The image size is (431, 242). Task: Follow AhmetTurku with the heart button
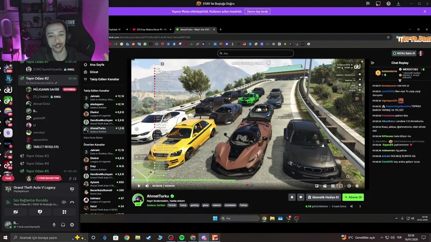coord(301,197)
